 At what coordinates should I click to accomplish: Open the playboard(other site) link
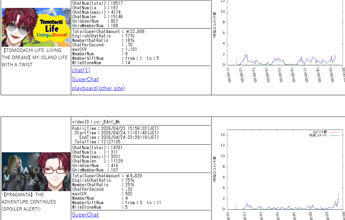click(98, 88)
